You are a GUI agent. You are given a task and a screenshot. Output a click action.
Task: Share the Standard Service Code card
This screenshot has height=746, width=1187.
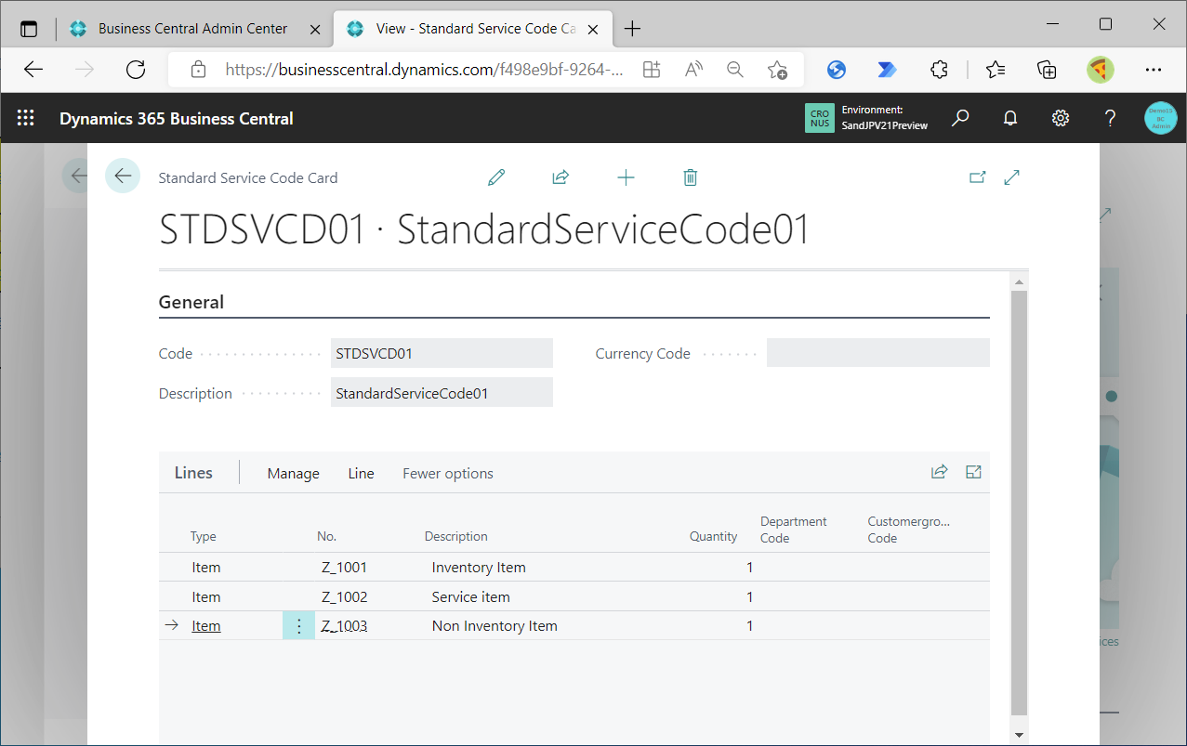561,177
